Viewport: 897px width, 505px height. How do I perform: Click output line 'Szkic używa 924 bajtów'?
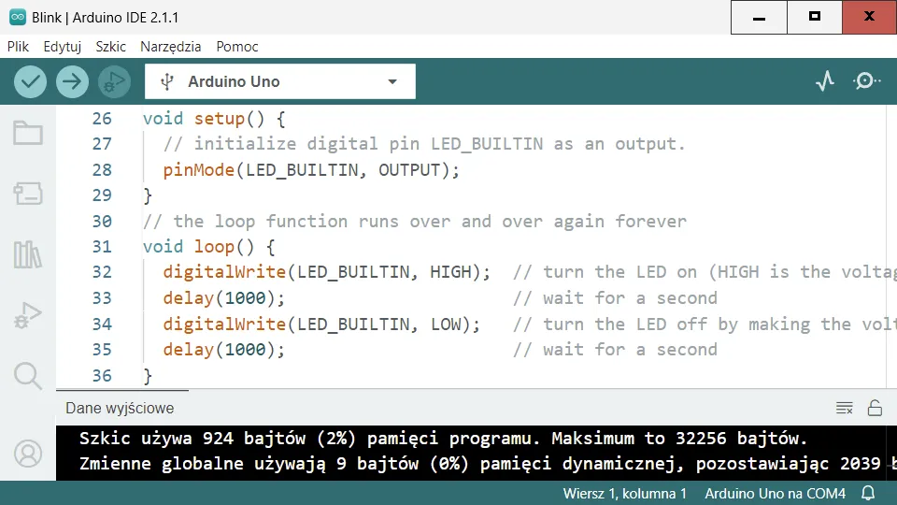(x=192, y=439)
